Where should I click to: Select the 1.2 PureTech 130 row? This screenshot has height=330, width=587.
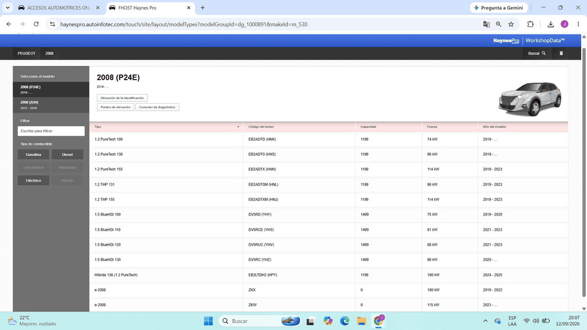(x=328, y=154)
